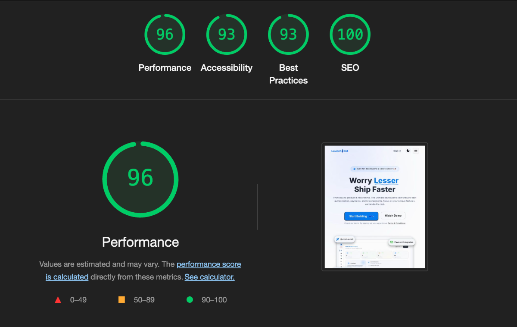Open the Performance category label at top

point(165,68)
